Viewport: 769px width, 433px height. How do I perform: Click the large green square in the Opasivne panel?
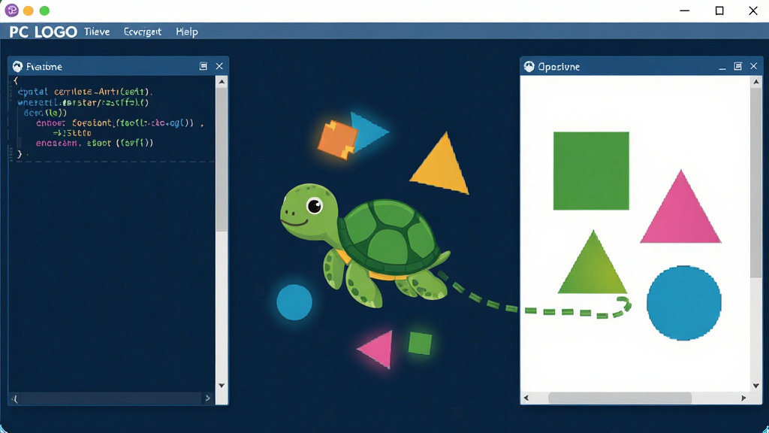point(591,171)
